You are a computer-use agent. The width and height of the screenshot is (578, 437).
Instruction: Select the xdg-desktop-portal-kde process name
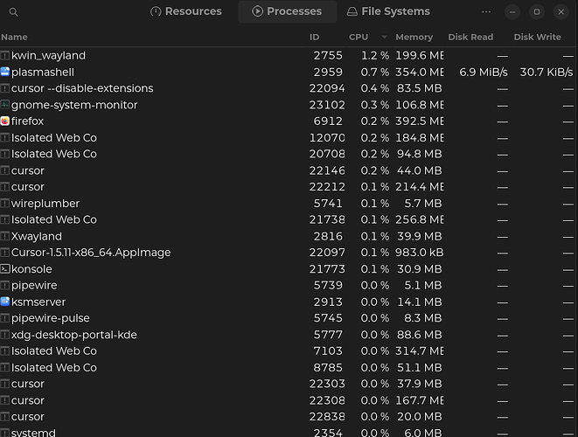[74, 335]
